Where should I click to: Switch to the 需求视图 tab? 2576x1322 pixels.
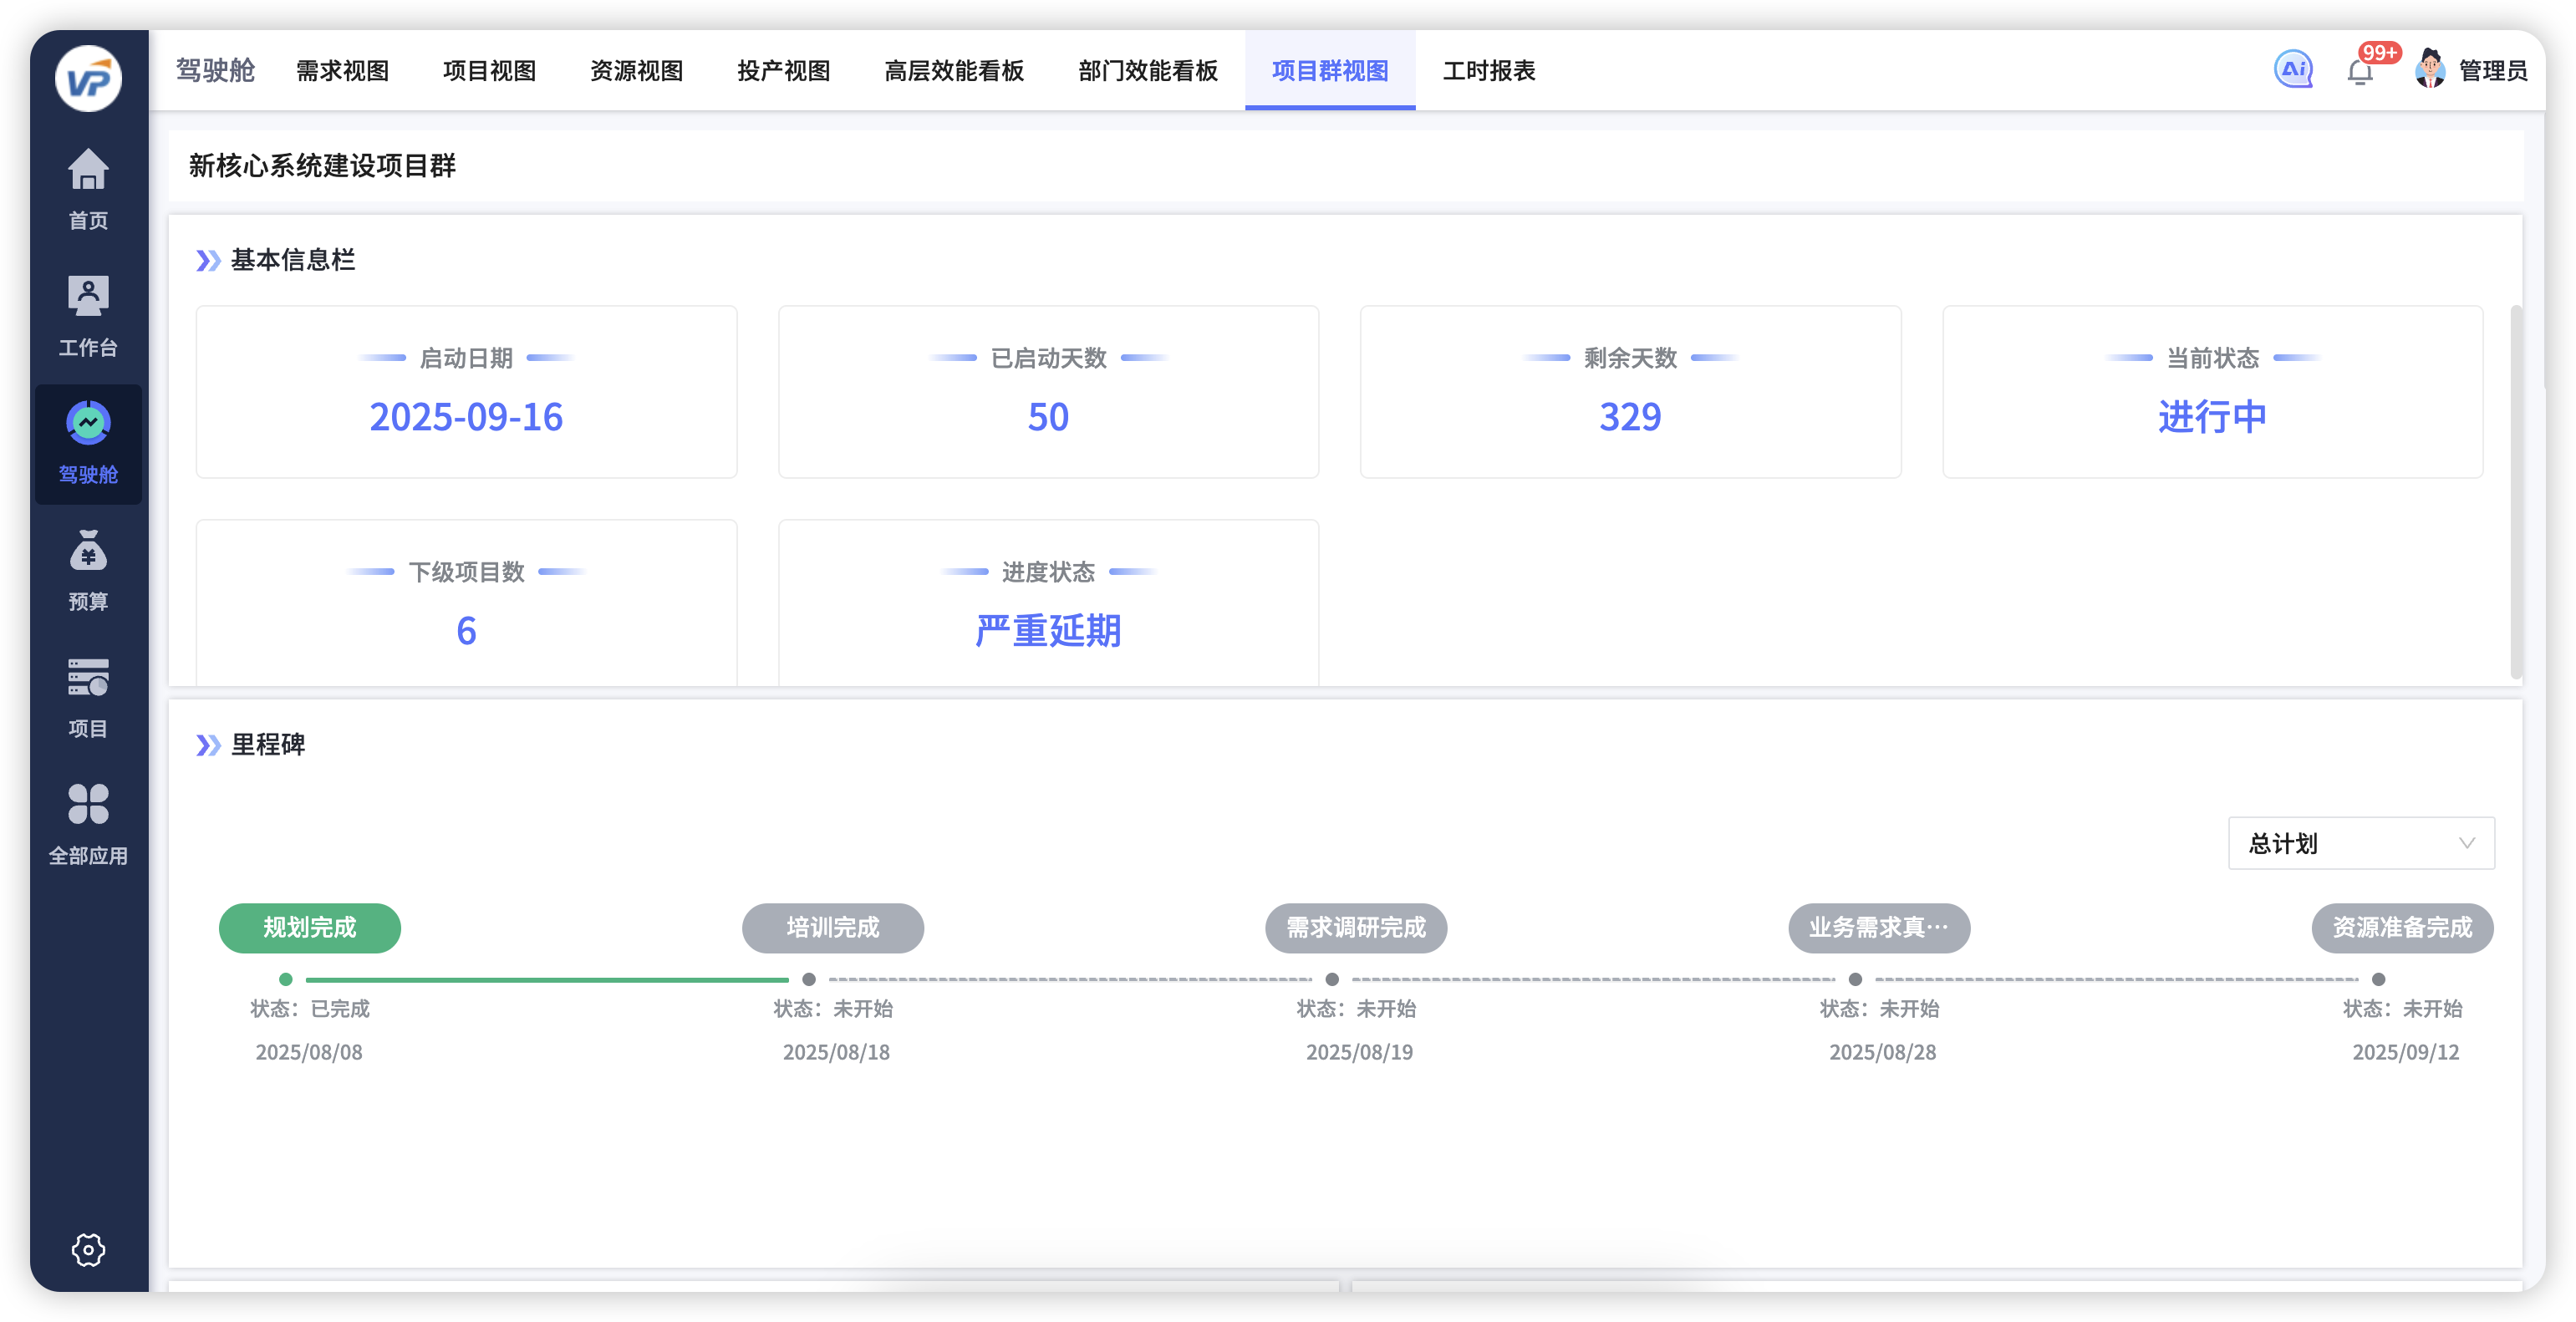click(x=342, y=71)
